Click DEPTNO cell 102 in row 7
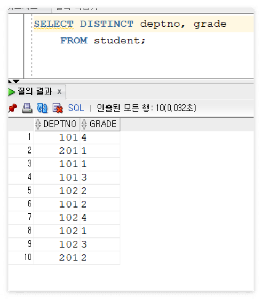 pyautogui.click(x=57, y=217)
